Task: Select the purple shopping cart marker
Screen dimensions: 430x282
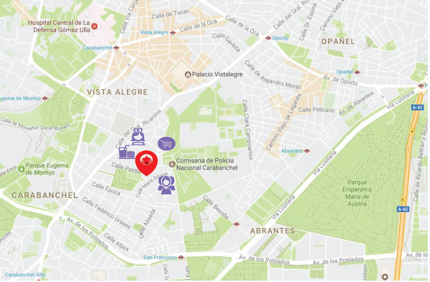Action: pos(167,144)
